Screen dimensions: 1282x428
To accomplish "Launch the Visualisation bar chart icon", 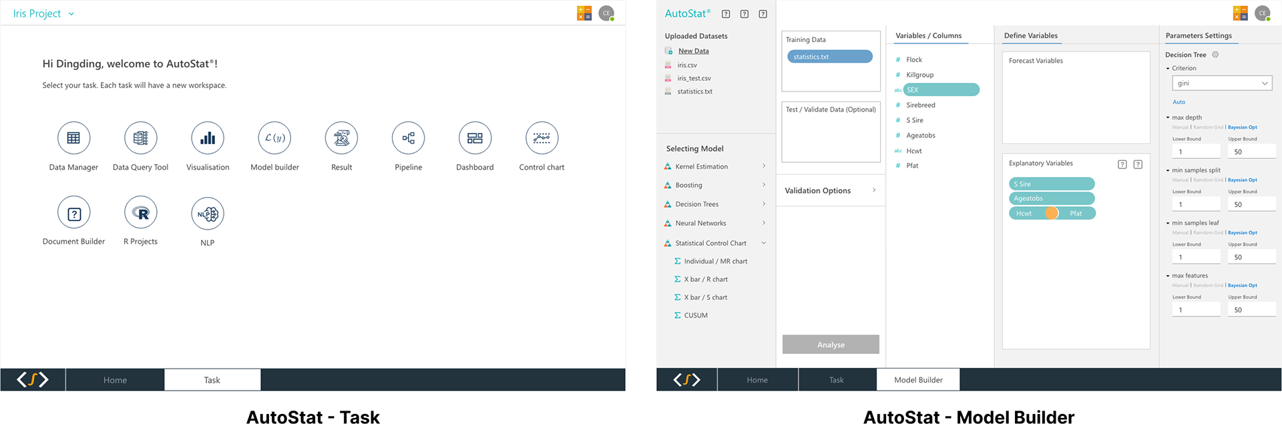I will pyautogui.click(x=208, y=138).
